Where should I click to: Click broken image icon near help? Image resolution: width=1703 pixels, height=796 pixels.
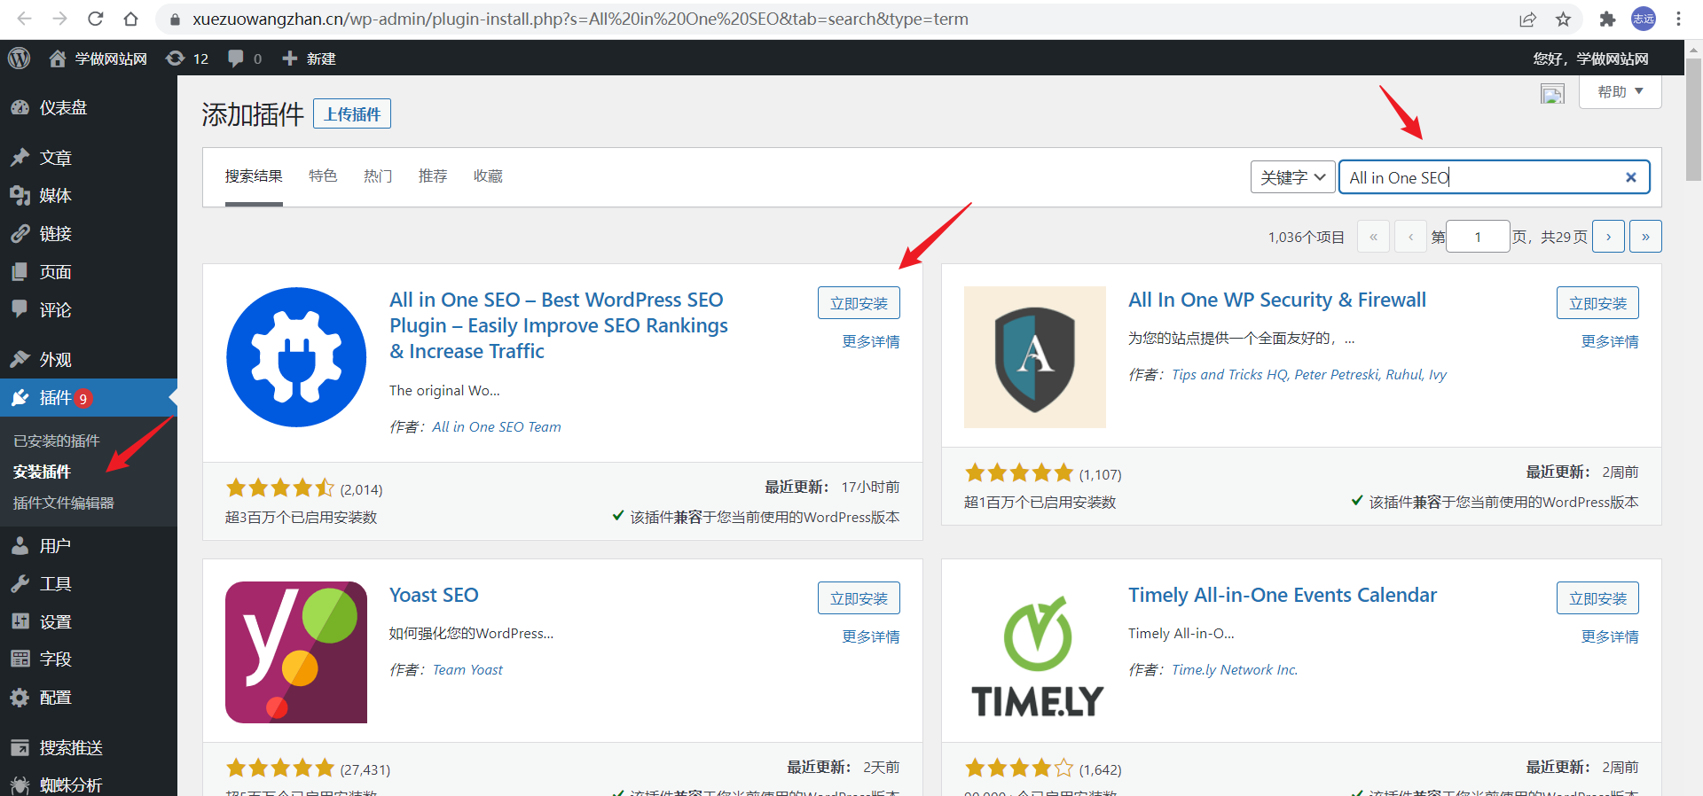1552,94
